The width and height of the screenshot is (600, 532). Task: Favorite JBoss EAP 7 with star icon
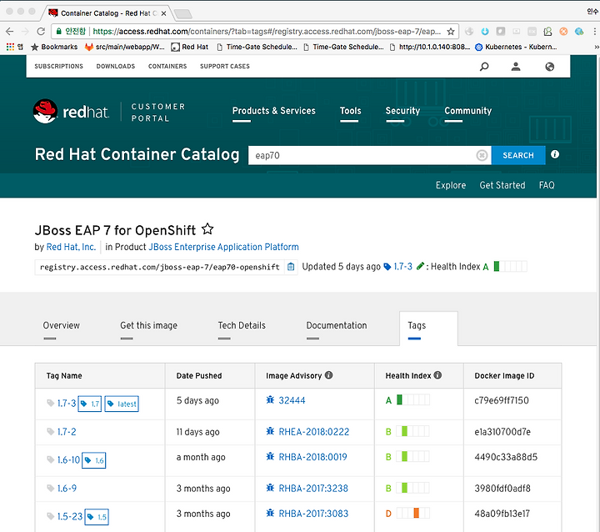(207, 229)
